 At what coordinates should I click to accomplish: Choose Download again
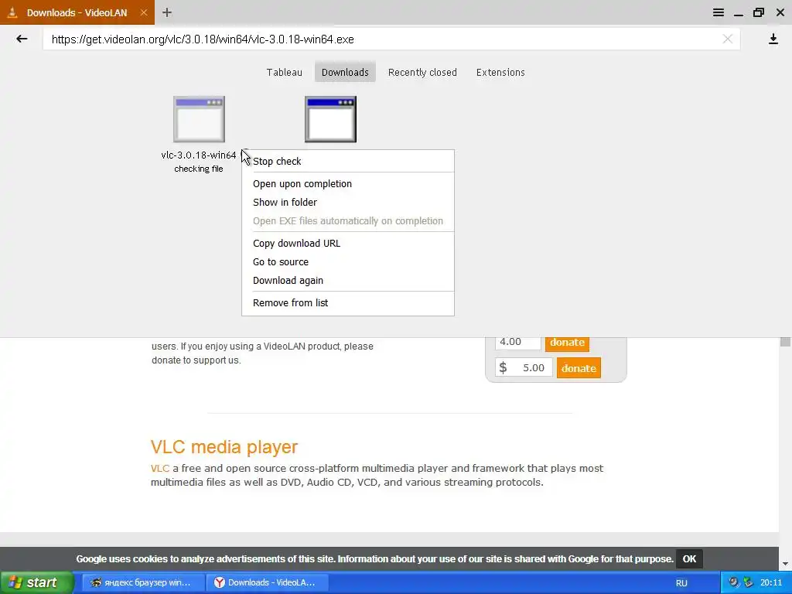coord(347,280)
